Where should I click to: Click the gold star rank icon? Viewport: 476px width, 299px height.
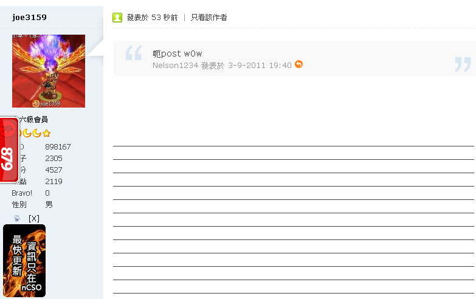coord(46,133)
